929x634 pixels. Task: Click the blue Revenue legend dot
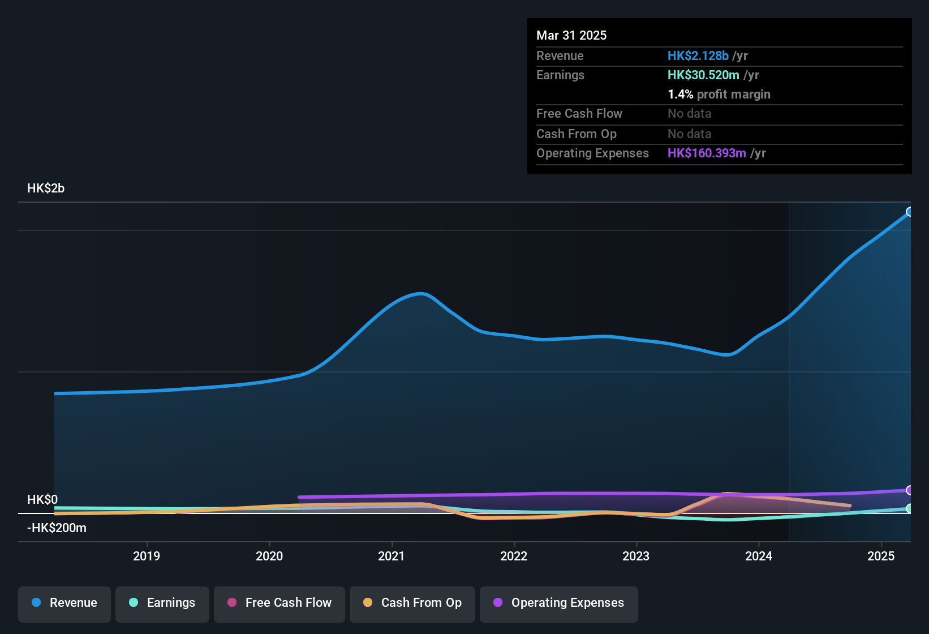(36, 602)
